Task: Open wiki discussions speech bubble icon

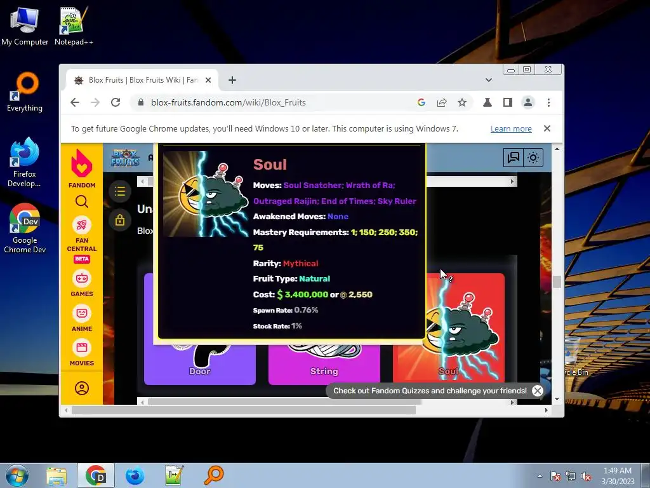Action: (513, 158)
